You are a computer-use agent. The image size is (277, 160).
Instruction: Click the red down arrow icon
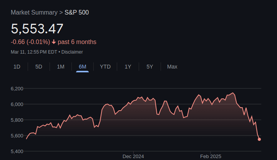(x=54, y=42)
